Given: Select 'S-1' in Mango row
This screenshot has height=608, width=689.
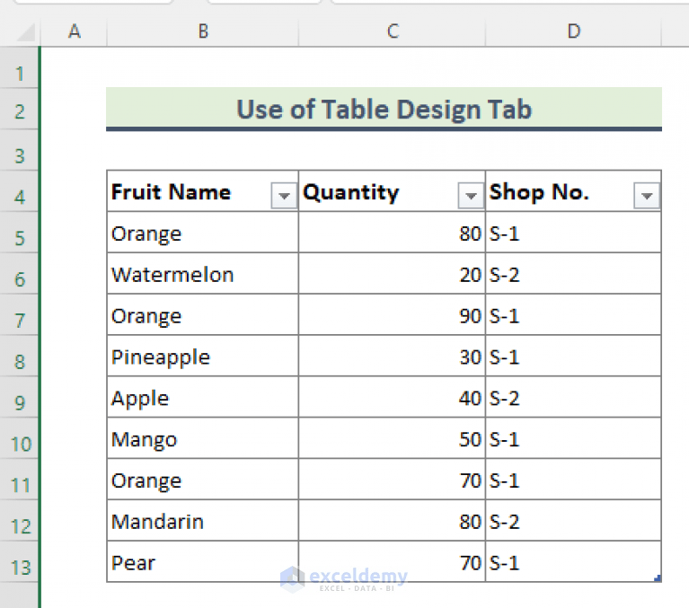Looking at the screenshot, I should tap(573, 438).
